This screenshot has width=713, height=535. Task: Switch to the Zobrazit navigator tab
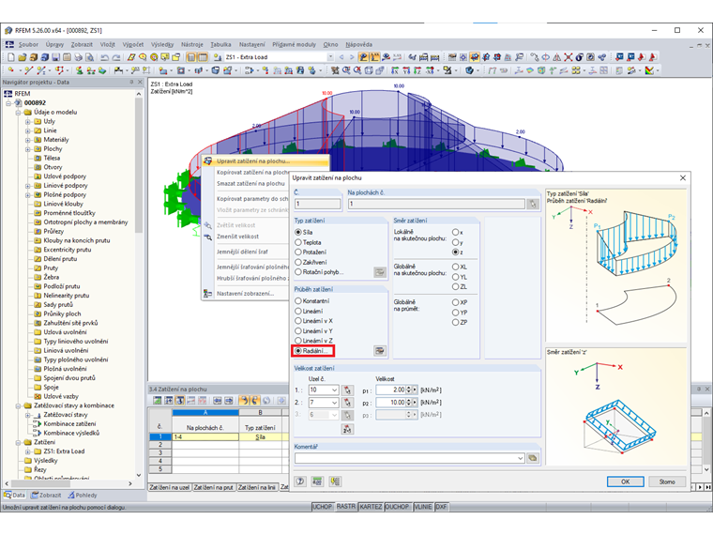(46, 496)
